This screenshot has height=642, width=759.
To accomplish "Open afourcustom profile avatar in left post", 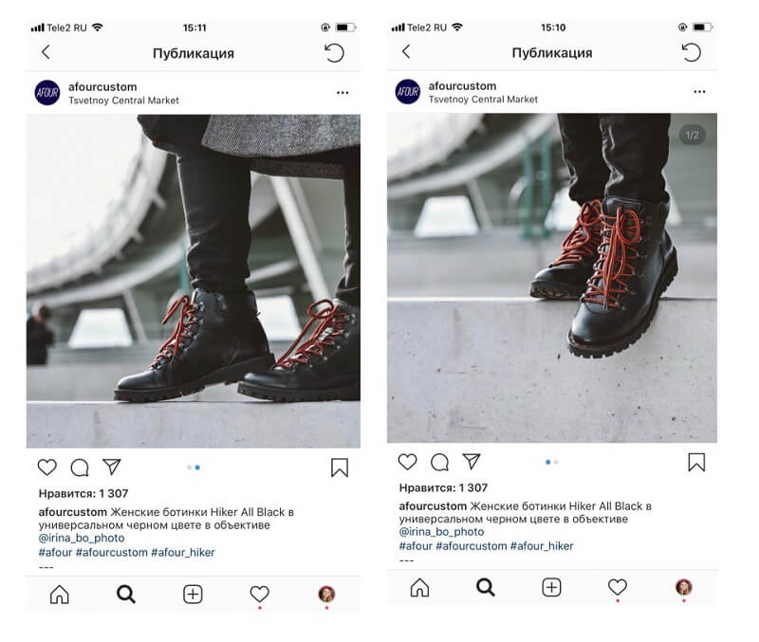I will tap(47, 92).
